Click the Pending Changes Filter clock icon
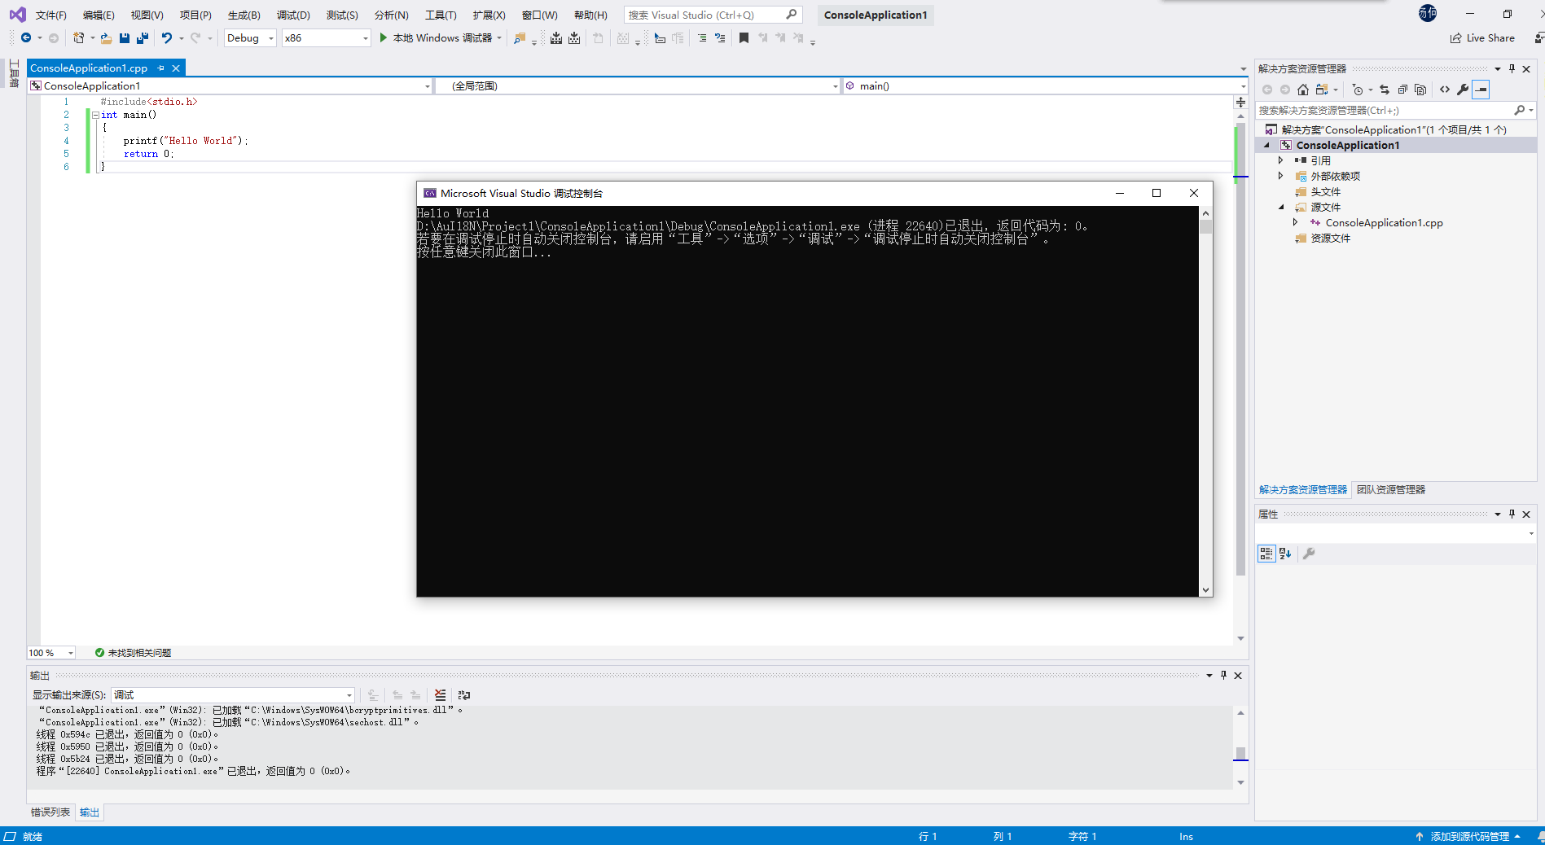1545x845 pixels. (x=1357, y=90)
